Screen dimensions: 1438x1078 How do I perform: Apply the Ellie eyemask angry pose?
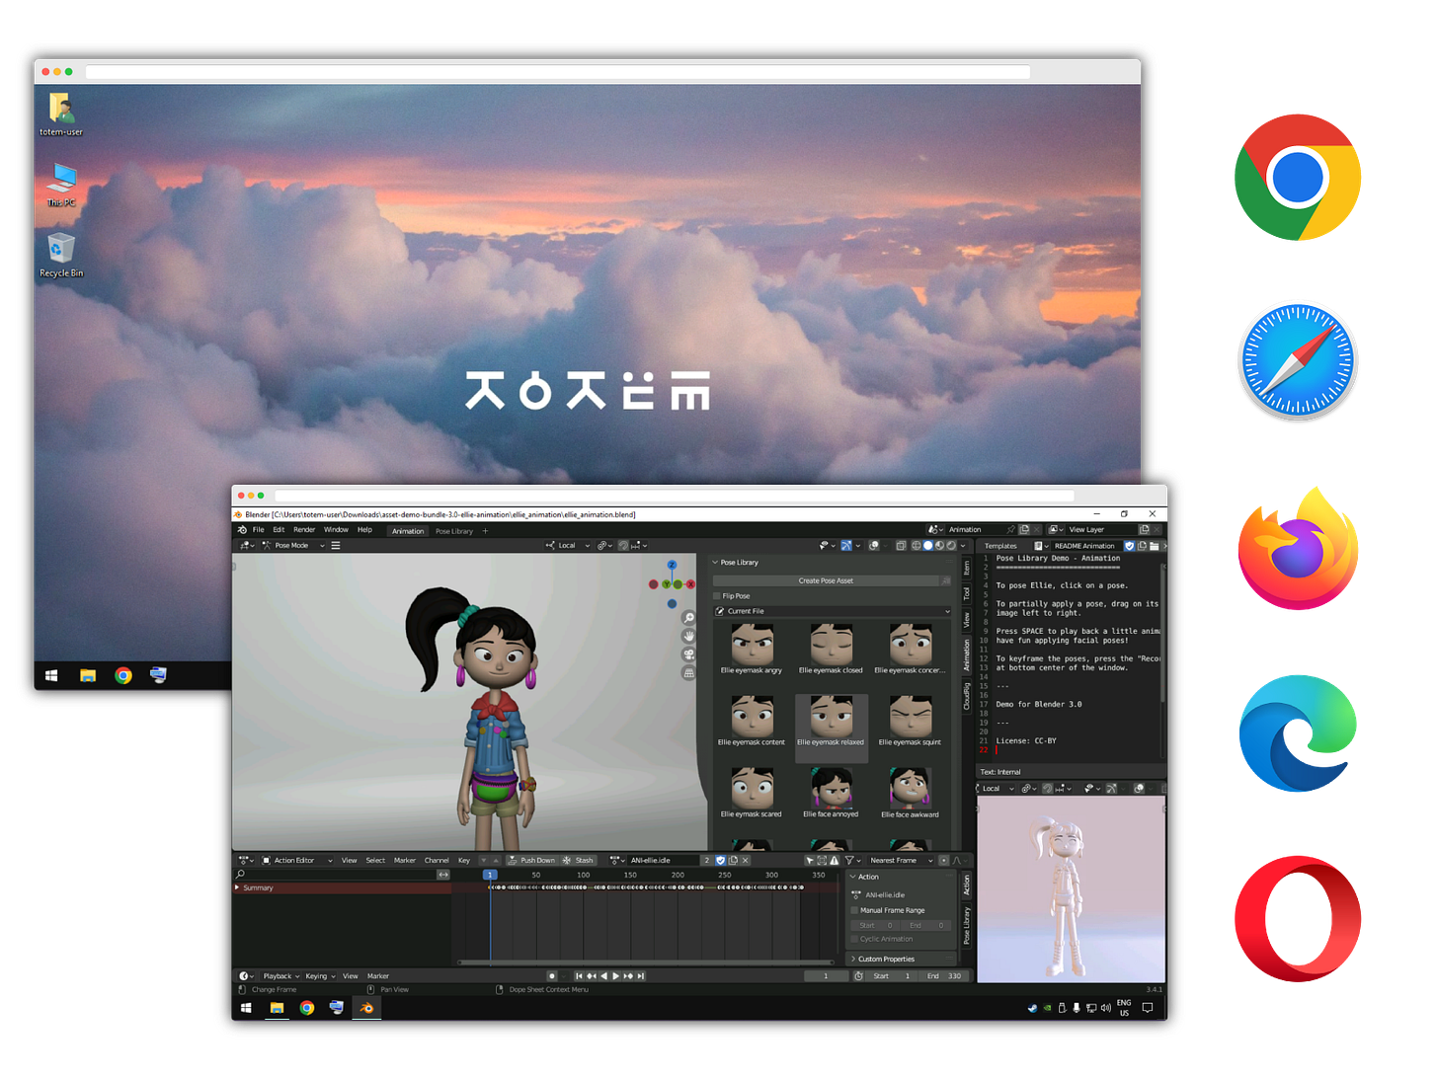pos(752,650)
